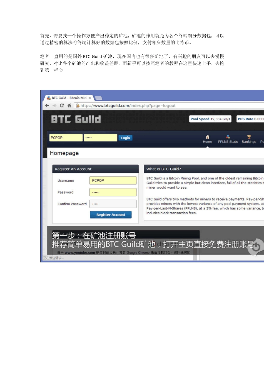Viewport: 264px width, 374px height.
Task: Open a new tab button
Action: [x=98, y=98]
